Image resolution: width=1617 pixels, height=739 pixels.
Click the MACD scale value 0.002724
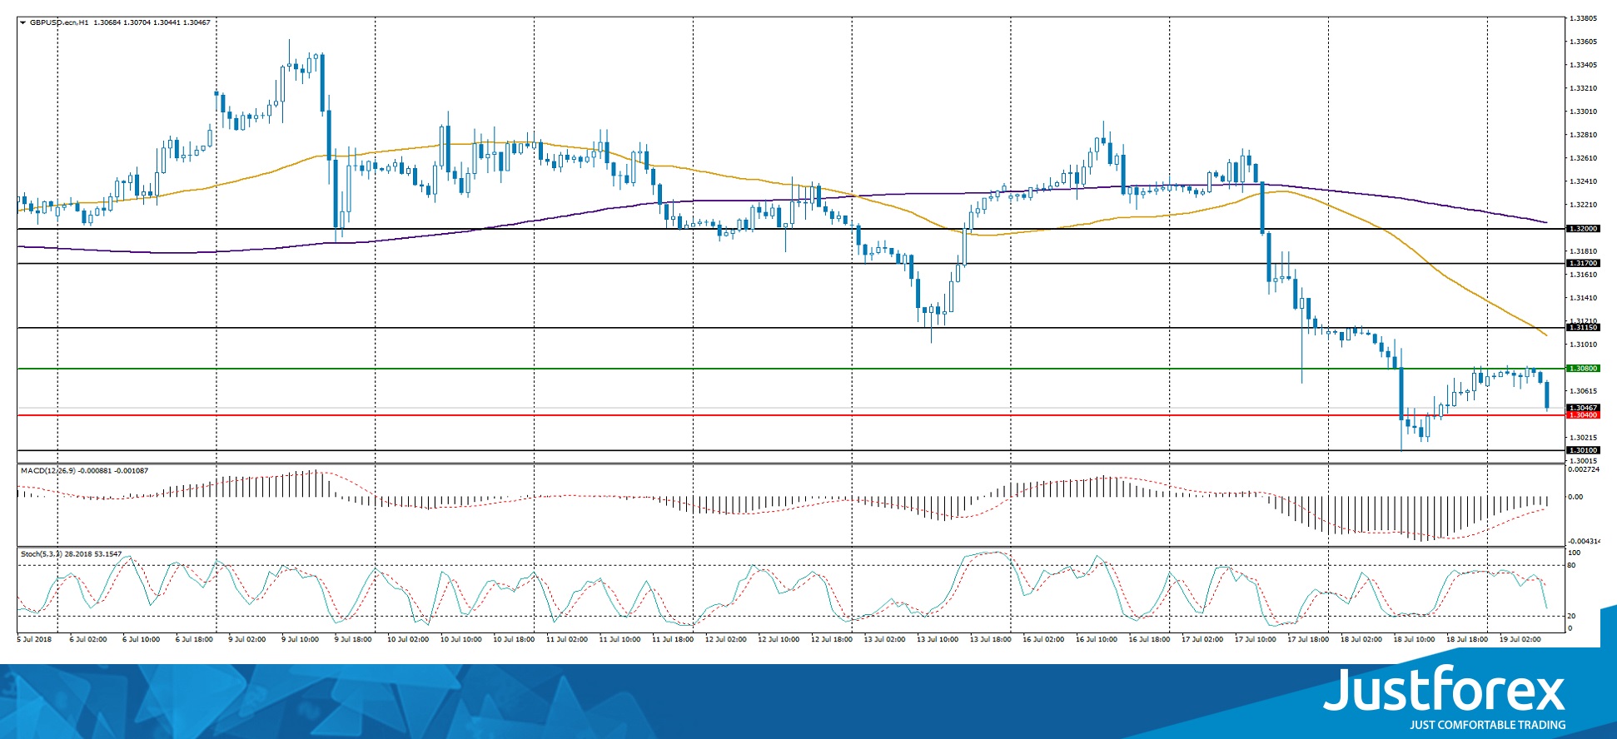1584,469
